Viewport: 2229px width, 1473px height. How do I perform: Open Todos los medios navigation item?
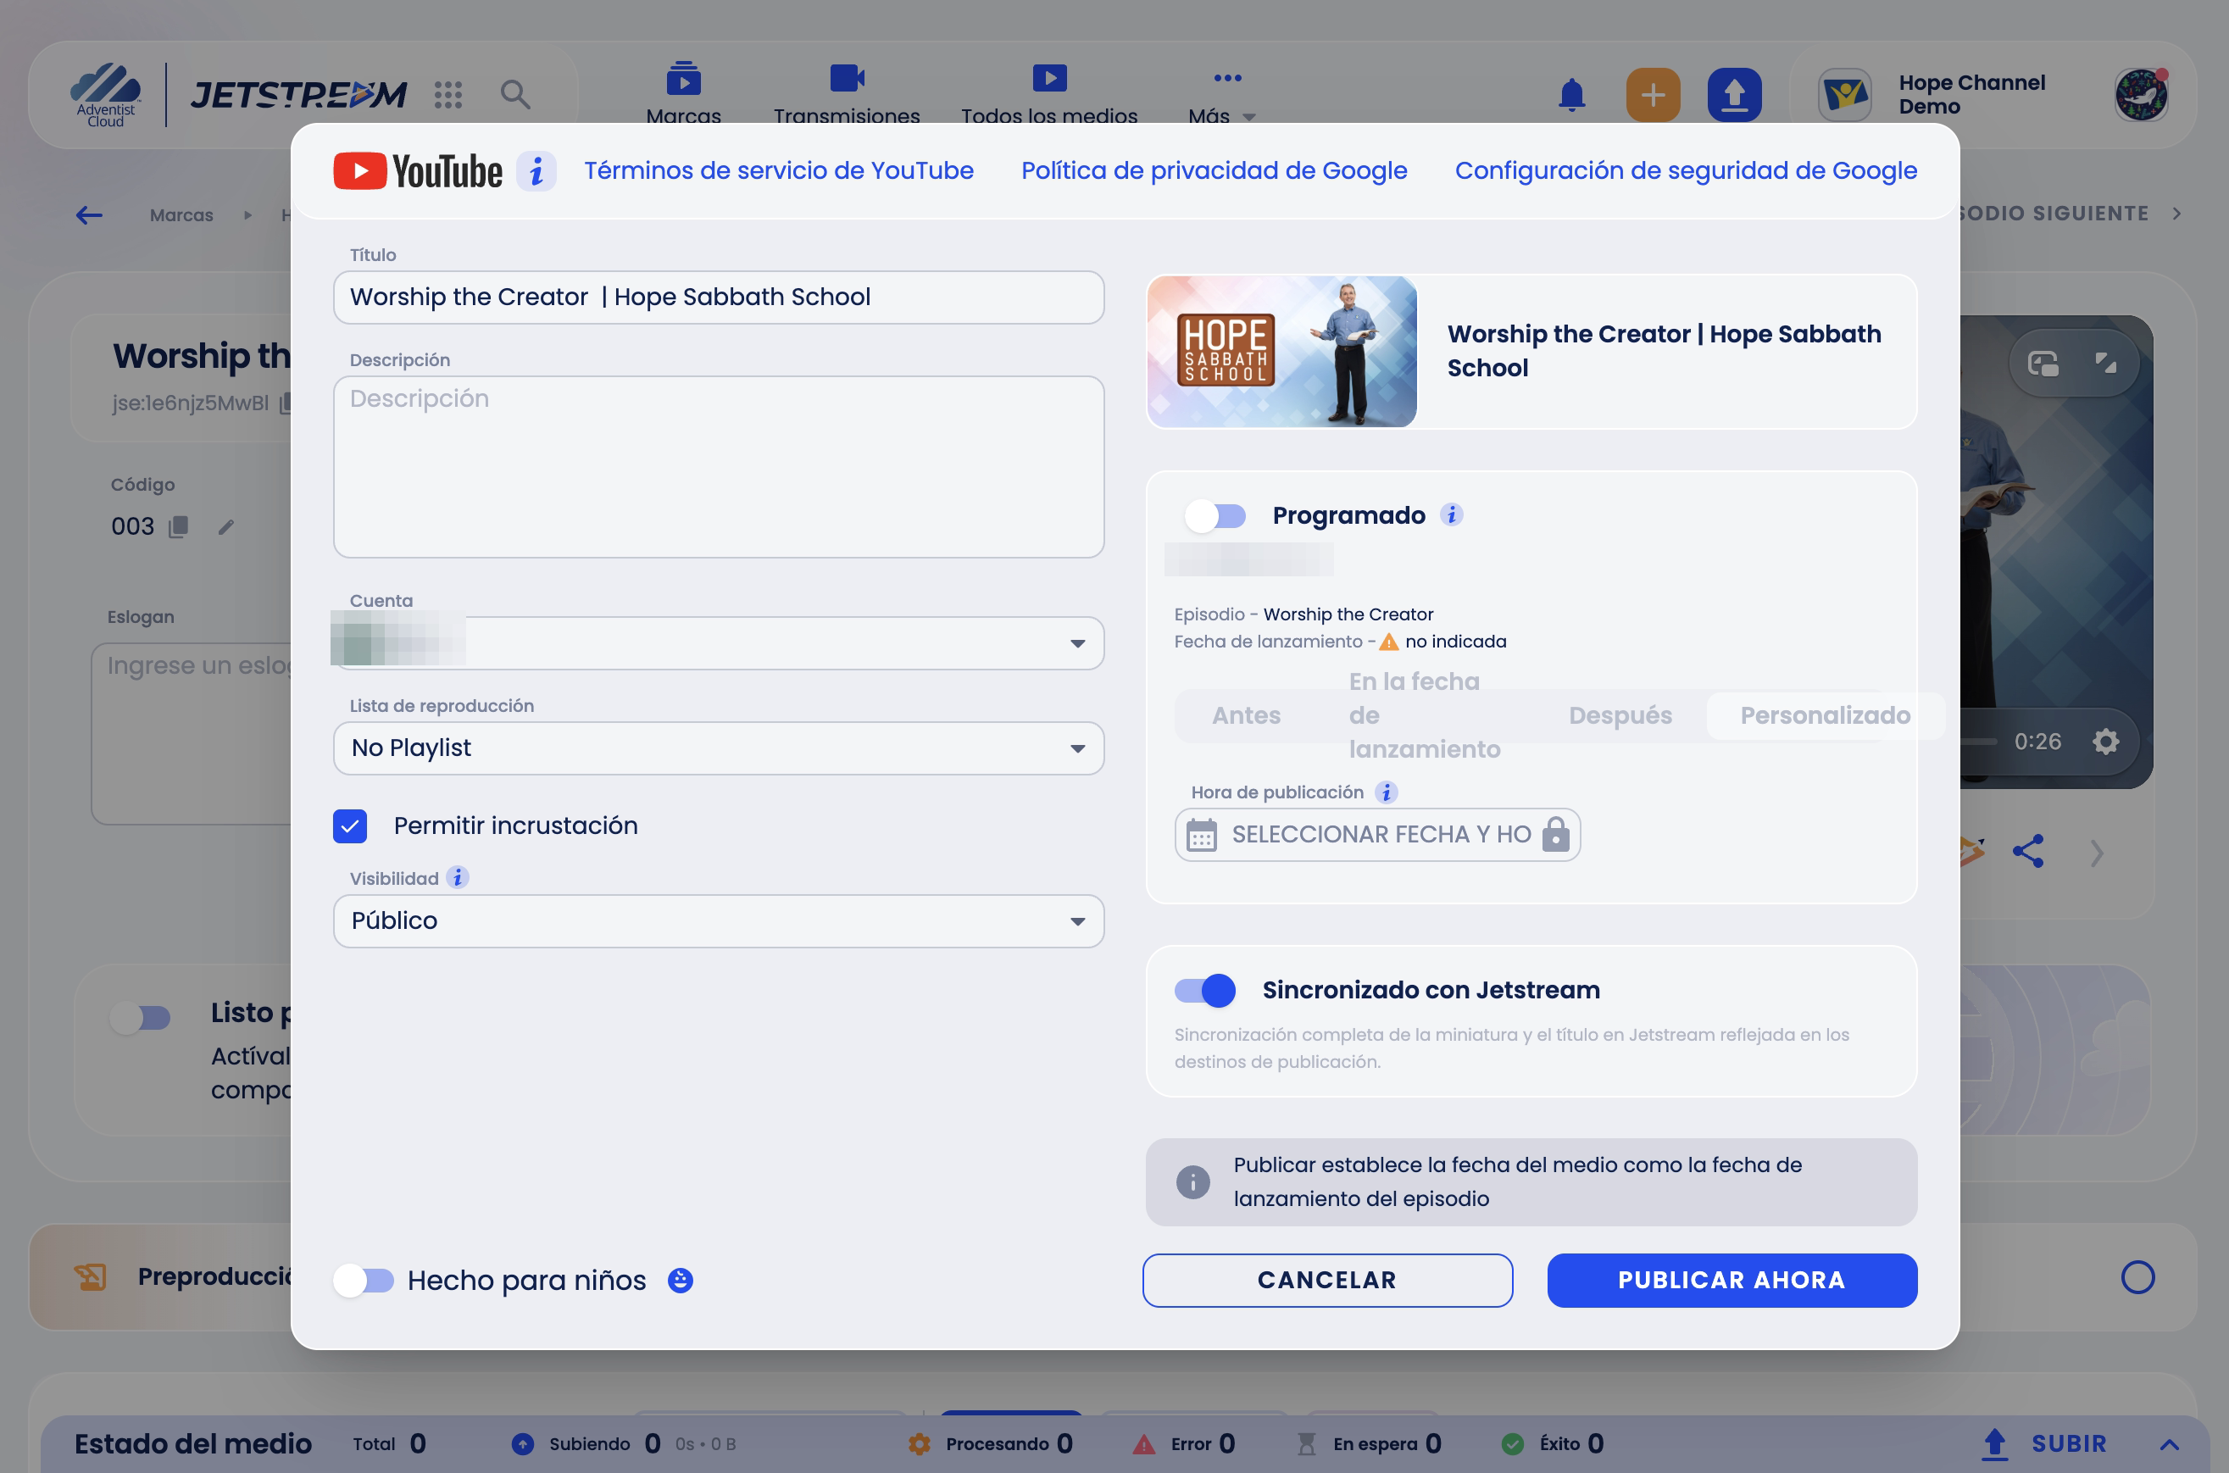[x=1048, y=94]
